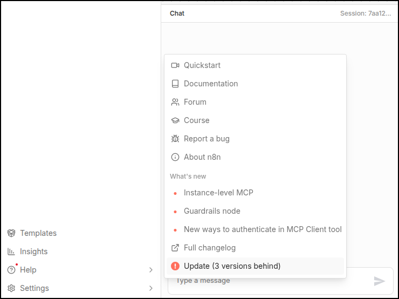Click the Forum people icon
This screenshot has width=399, height=299.
coord(175,102)
